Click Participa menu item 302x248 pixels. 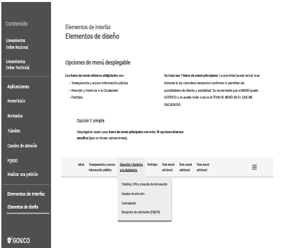point(152,164)
